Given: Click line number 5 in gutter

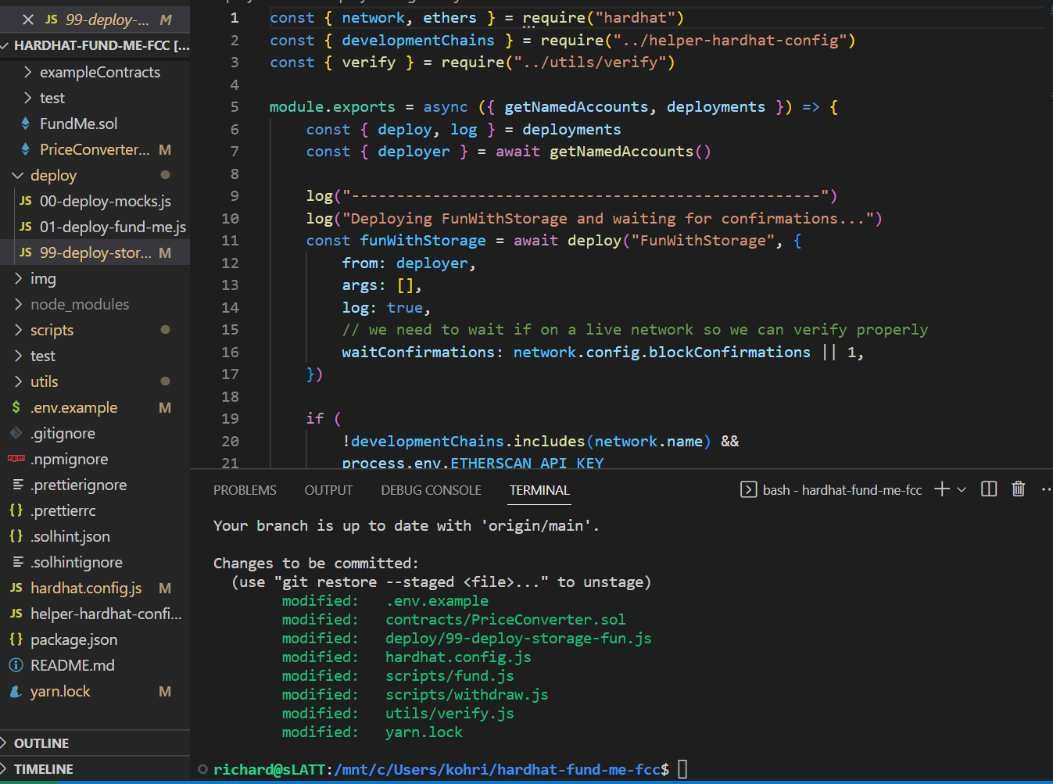Looking at the screenshot, I should pyautogui.click(x=235, y=107).
